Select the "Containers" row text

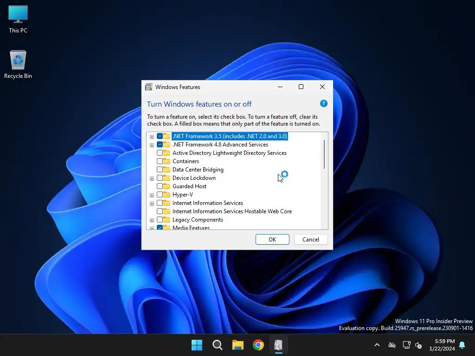click(186, 161)
